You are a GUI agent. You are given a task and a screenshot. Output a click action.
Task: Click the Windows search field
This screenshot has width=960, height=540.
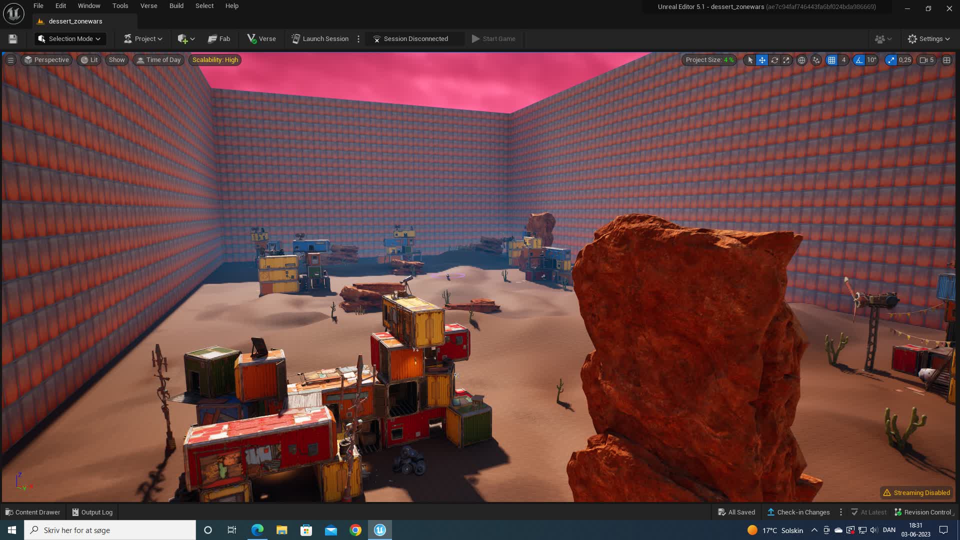tap(110, 530)
